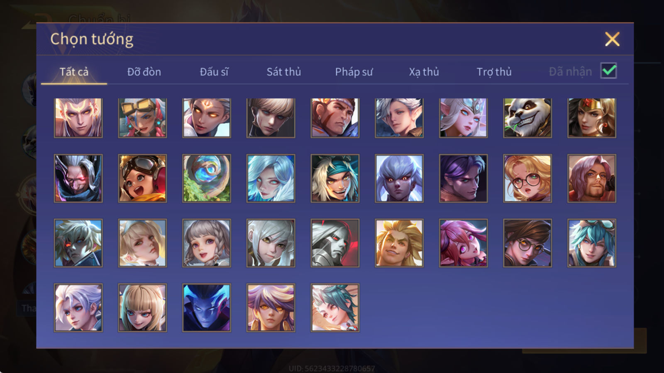Switch to the Xạ thủ tab
Screen dimensions: 664x373
click(x=424, y=72)
